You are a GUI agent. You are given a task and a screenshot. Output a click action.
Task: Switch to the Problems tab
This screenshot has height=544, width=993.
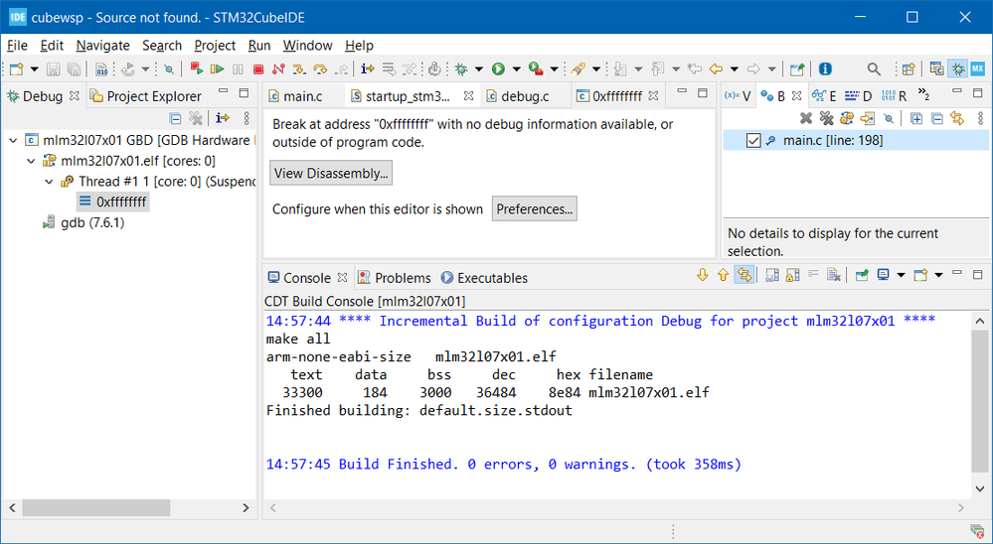(395, 278)
